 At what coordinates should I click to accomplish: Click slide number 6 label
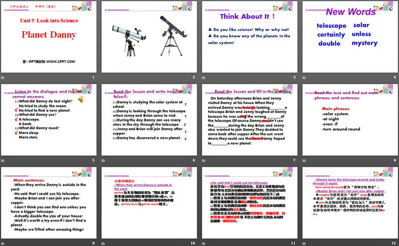[x=194, y=160]
